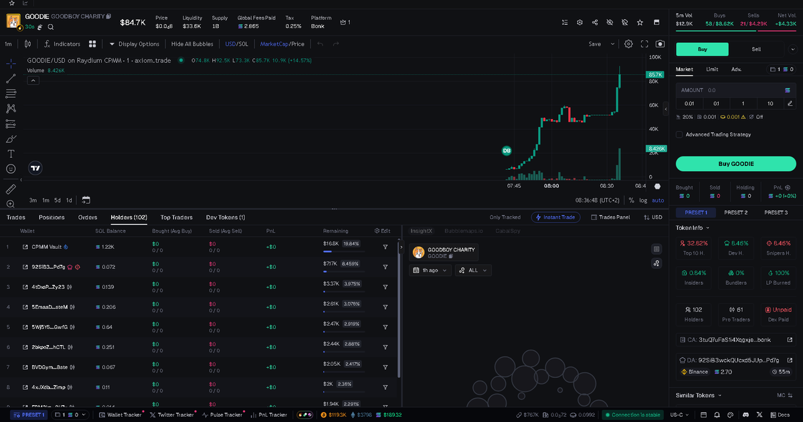Viewport: 803px width, 422px height.
Task: Select the ruler measure tool
Action: coord(11,189)
